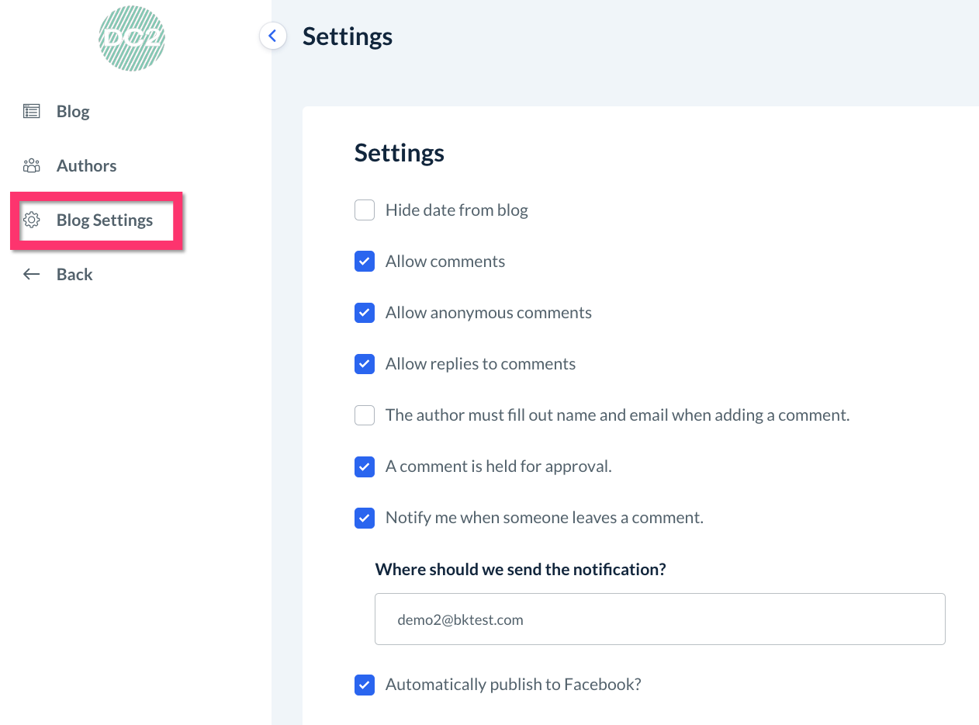Click the Authors people icon
The image size is (979, 725).
[31, 165]
